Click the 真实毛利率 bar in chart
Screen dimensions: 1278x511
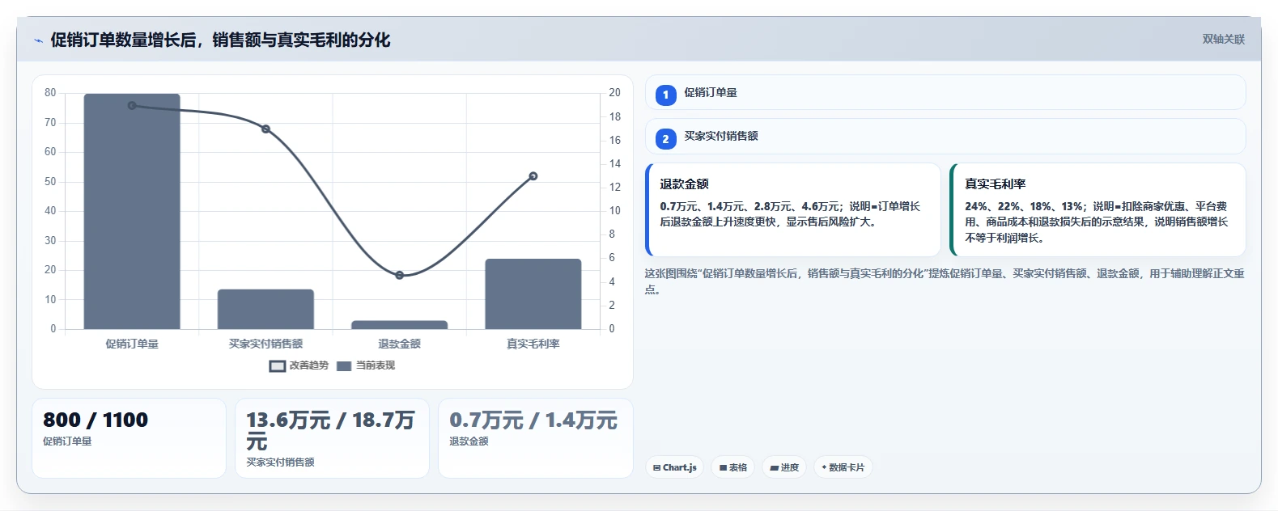pyautogui.click(x=533, y=294)
